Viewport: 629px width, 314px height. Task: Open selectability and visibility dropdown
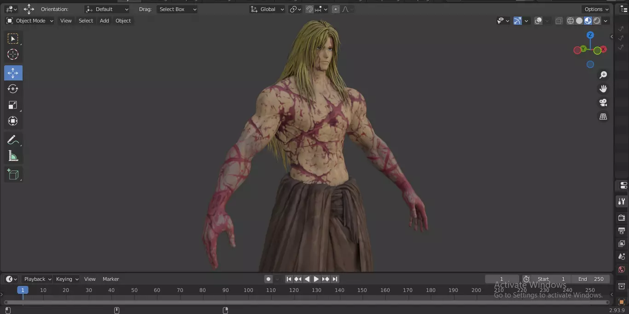point(503,21)
